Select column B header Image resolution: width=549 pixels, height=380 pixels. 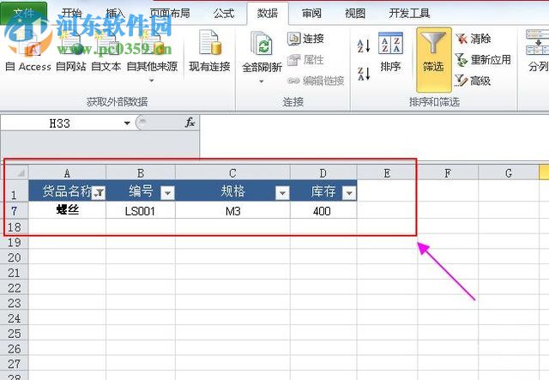pos(141,172)
